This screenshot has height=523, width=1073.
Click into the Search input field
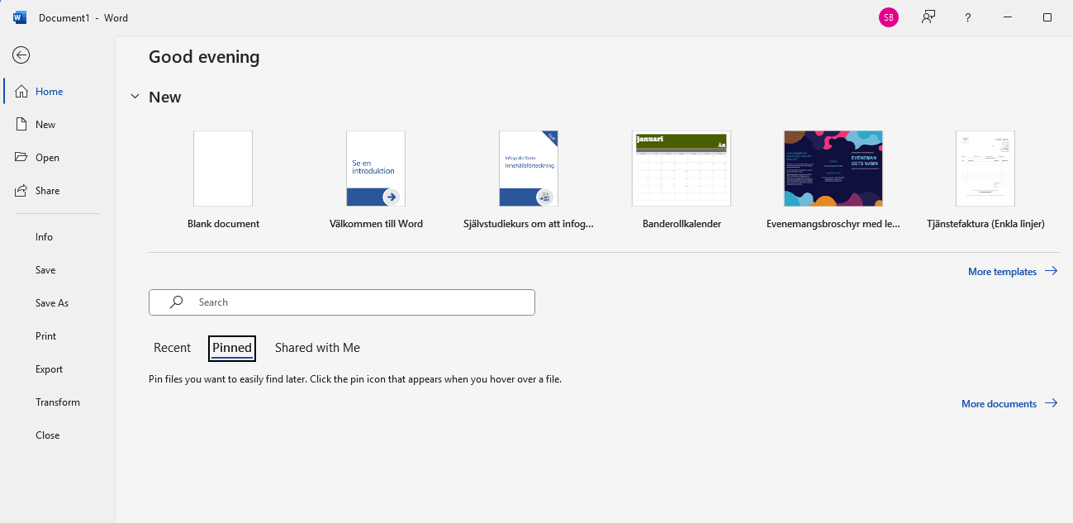[342, 302]
